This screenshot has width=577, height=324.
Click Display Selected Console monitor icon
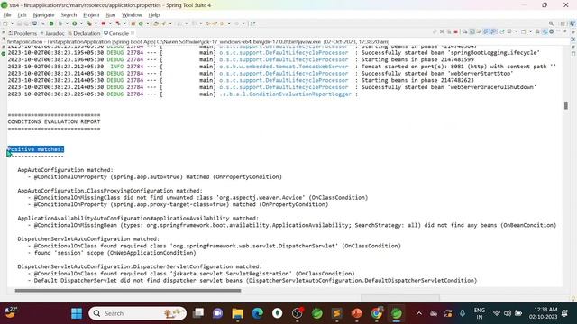click(509, 31)
